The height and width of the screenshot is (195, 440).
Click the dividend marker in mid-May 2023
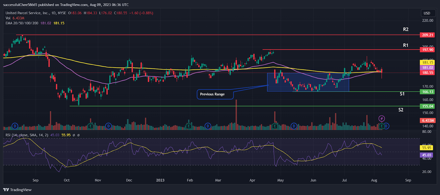pyautogui.click(x=294, y=126)
